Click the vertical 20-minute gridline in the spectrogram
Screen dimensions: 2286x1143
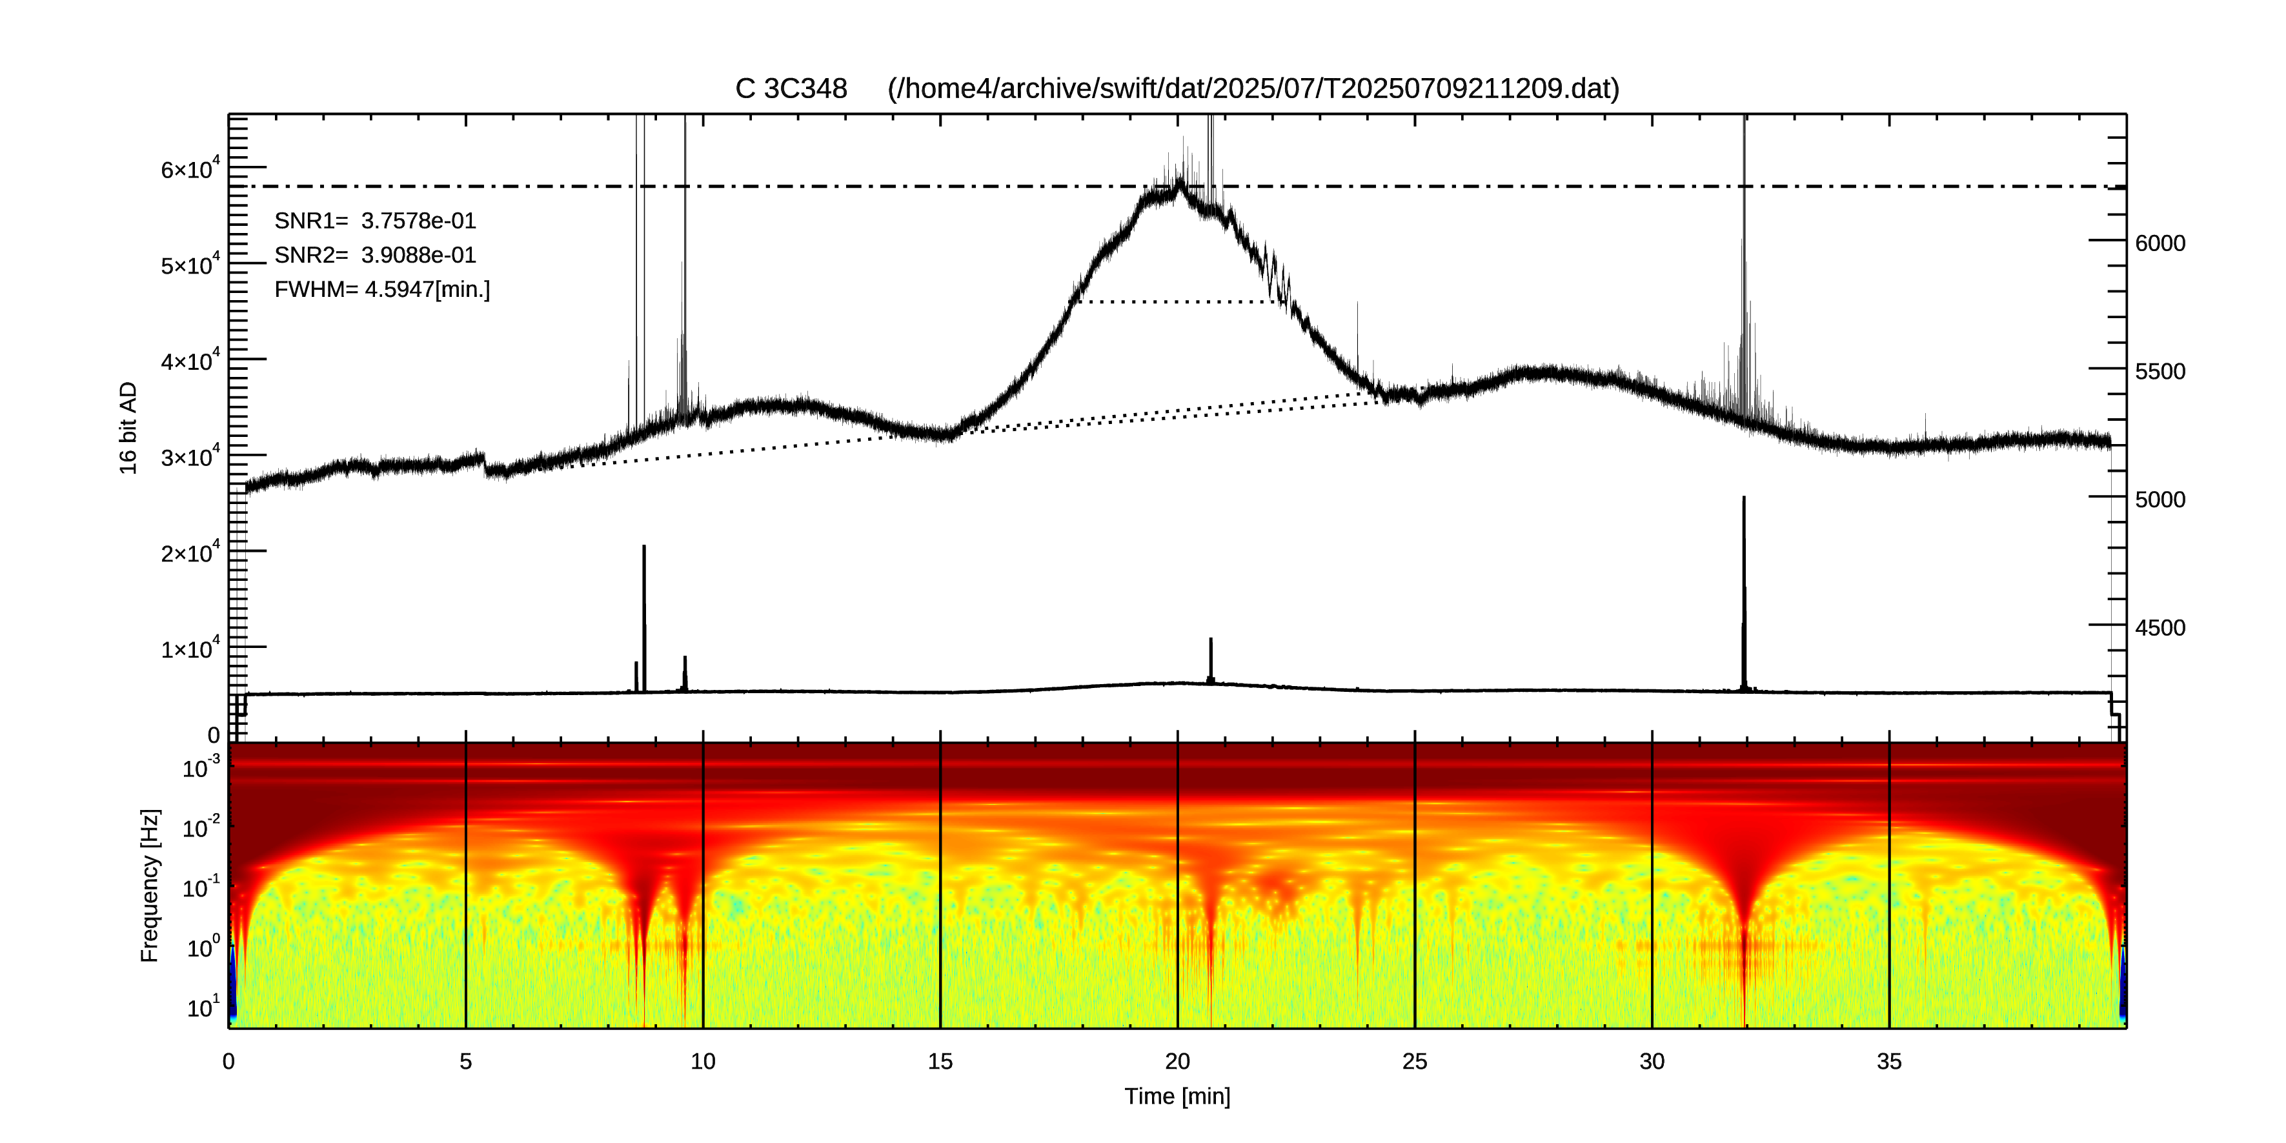(1178, 885)
